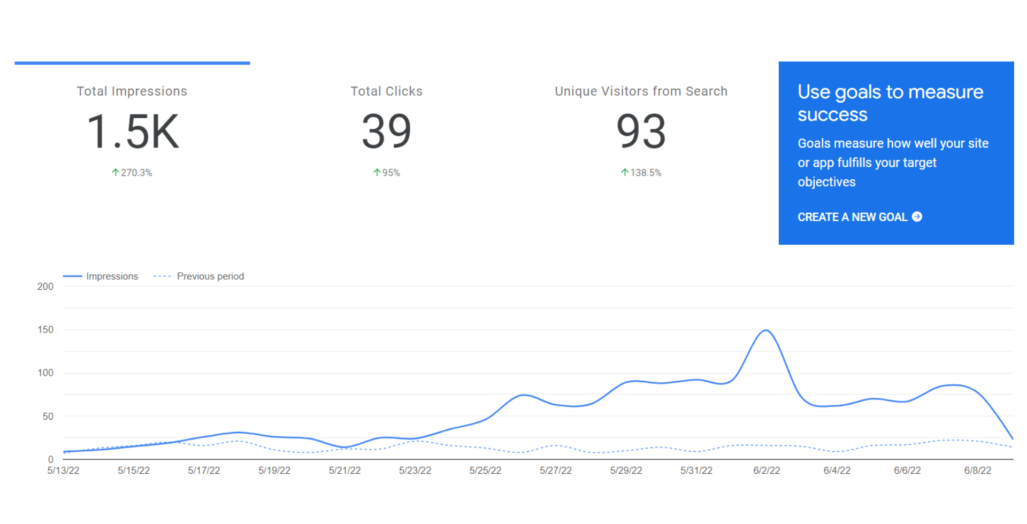1027x524 pixels.
Task: Click the 5/13/22 date label on the axis
Action: (x=63, y=471)
